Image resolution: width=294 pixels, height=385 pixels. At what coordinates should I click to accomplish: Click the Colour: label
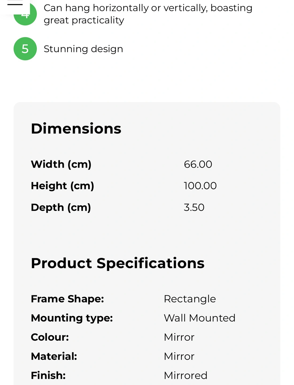(50, 337)
